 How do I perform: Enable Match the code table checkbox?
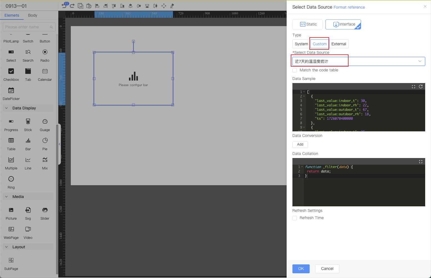click(295, 70)
